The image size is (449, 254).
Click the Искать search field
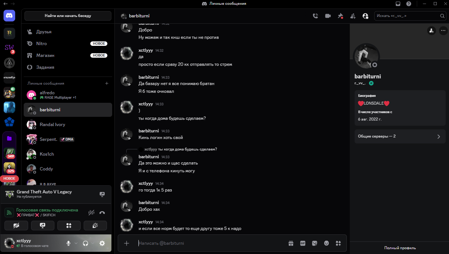411,16
